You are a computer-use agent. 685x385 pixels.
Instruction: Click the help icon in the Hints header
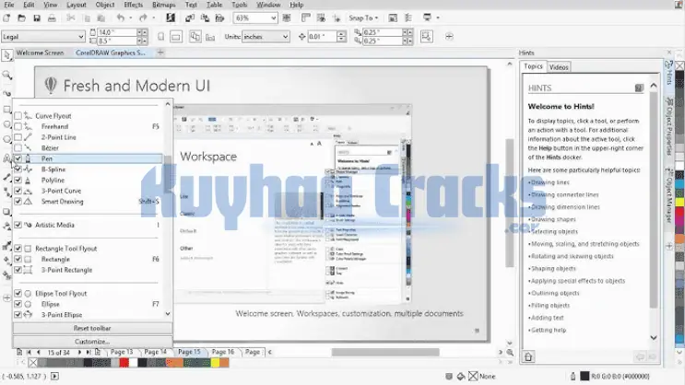coord(638,87)
